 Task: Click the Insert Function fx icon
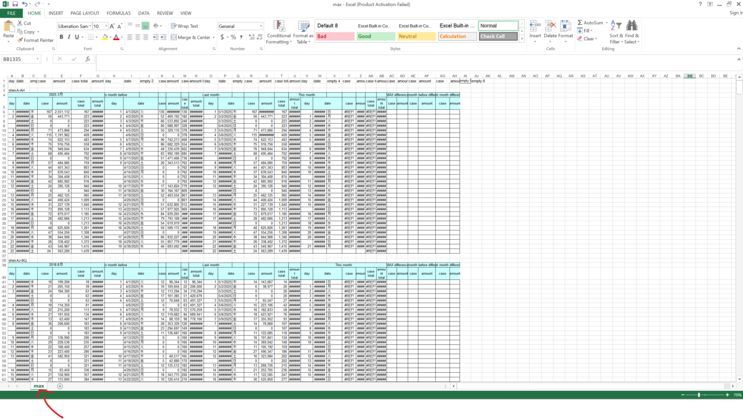(x=88, y=59)
